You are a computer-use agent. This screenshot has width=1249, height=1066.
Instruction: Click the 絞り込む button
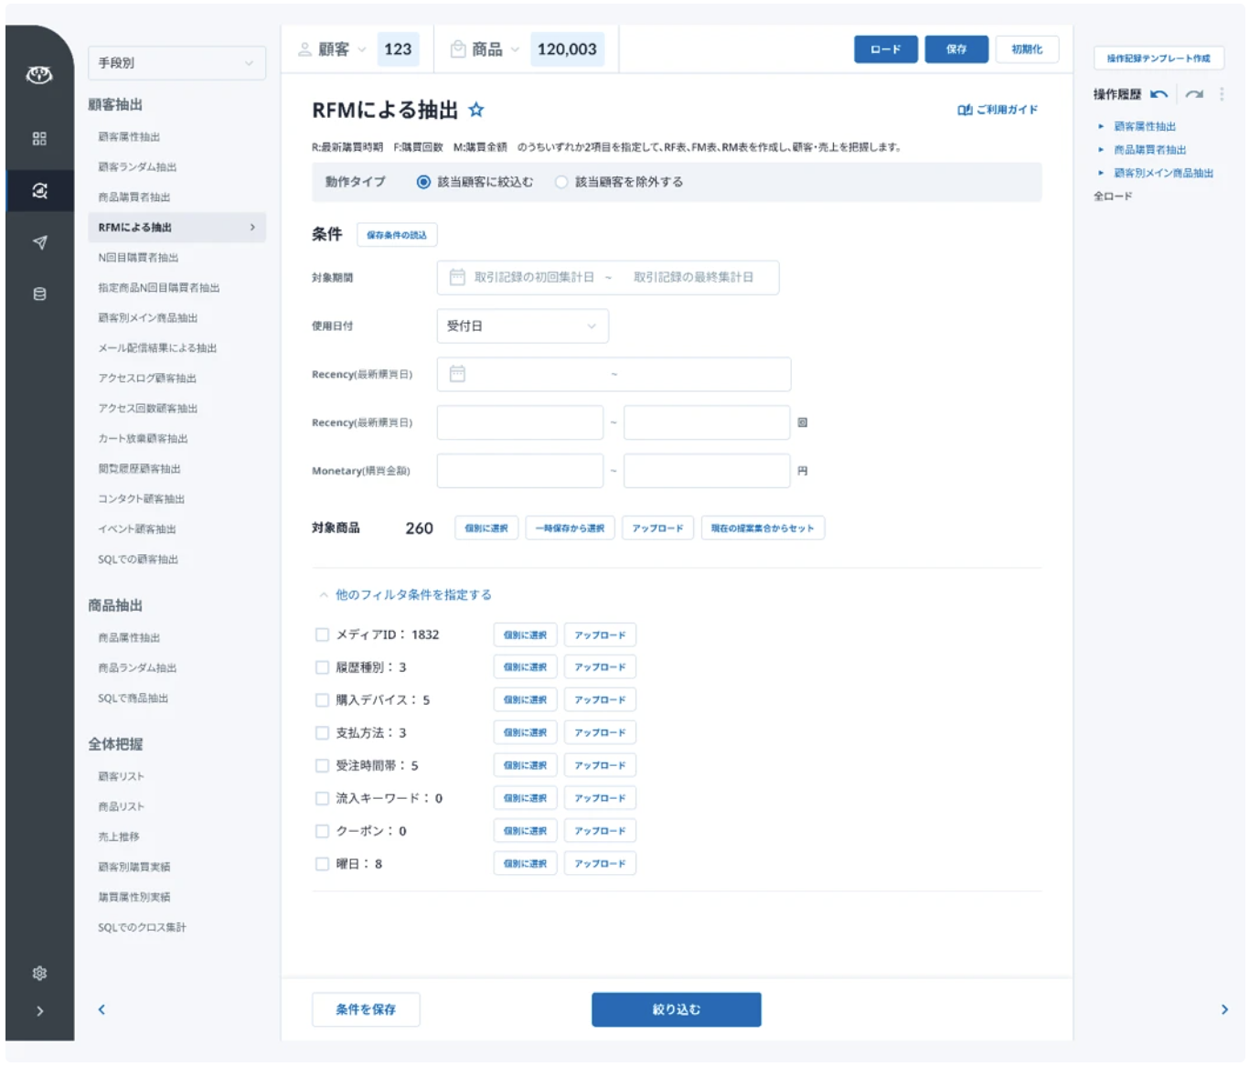pos(676,1009)
